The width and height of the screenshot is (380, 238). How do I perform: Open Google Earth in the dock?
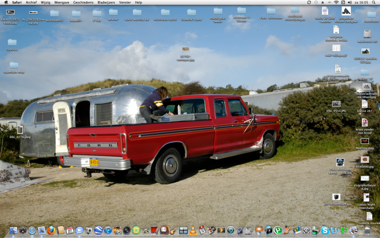tap(98, 230)
